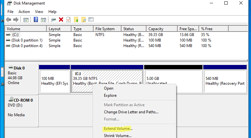The height and width of the screenshot is (138, 251).
Task: Select the 100 MB EFI System partition block
Action: tap(55, 79)
